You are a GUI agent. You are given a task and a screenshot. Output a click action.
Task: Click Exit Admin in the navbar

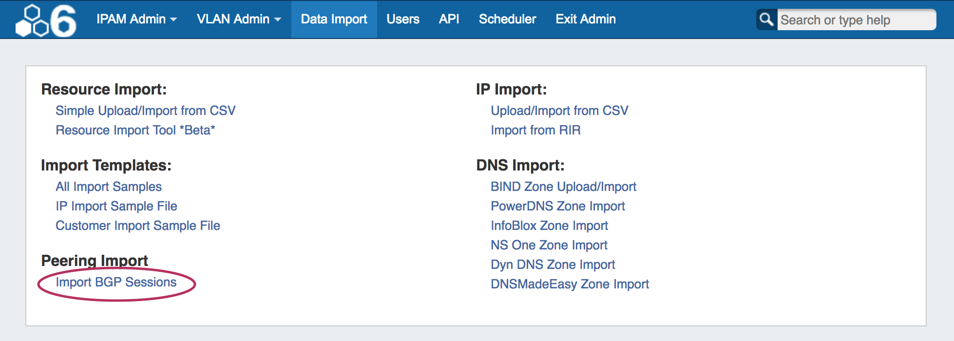(x=585, y=19)
